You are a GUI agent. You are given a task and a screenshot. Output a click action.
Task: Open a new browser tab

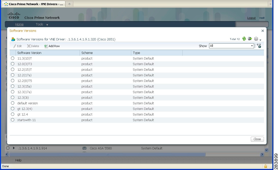[69, 4]
